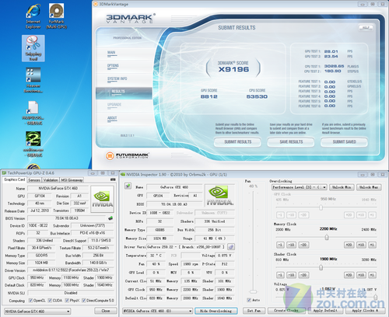Click Unlock Min button

[x=342, y=187]
